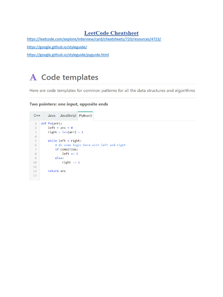Switch to the C++ code tab
223x297 pixels.
(37, 115)
